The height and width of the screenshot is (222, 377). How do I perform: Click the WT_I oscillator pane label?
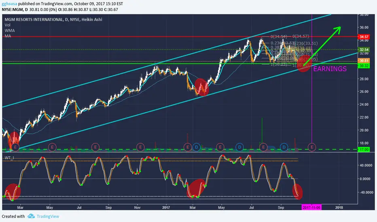point(9,158)
